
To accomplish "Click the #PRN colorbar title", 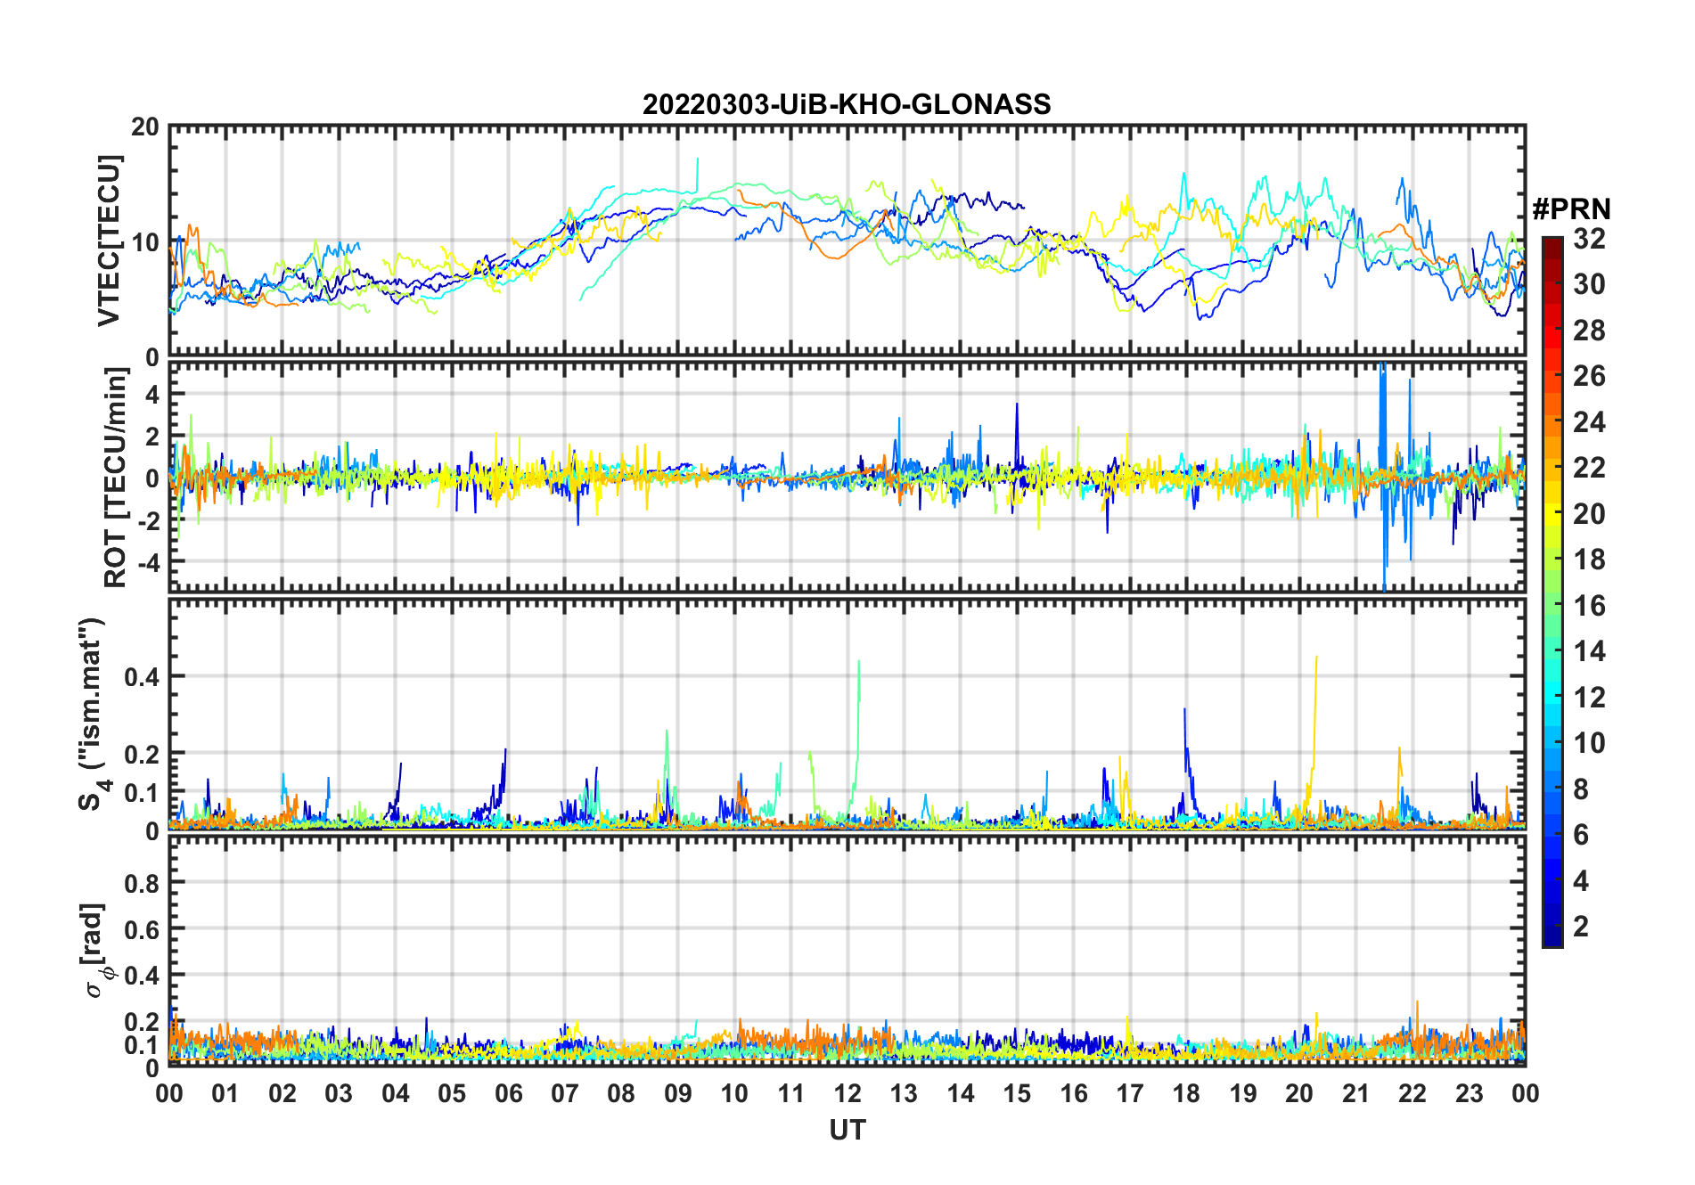I will coord(1571,209).
